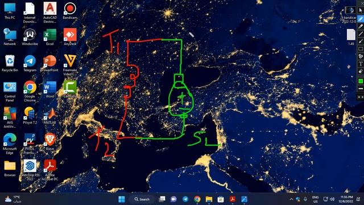Select the text T tool

(x=361, y=64)
